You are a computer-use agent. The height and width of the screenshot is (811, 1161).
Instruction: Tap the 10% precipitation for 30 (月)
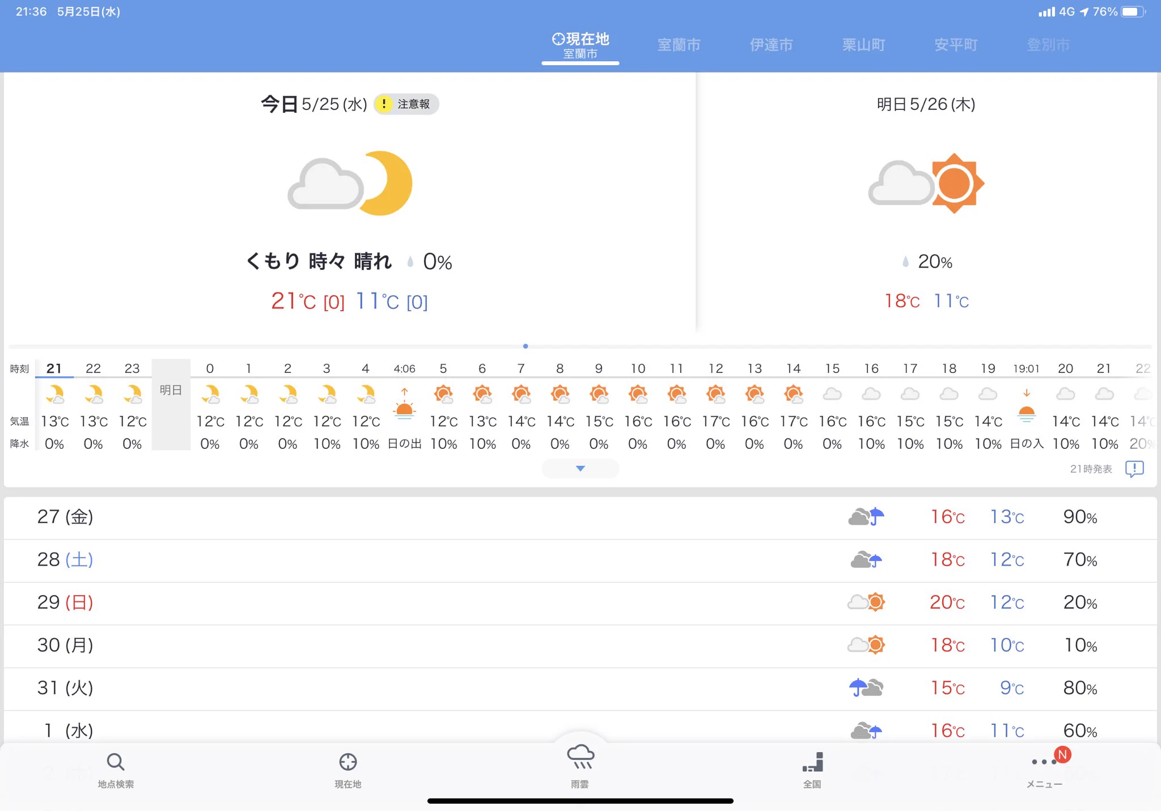tap(1080, 645)
